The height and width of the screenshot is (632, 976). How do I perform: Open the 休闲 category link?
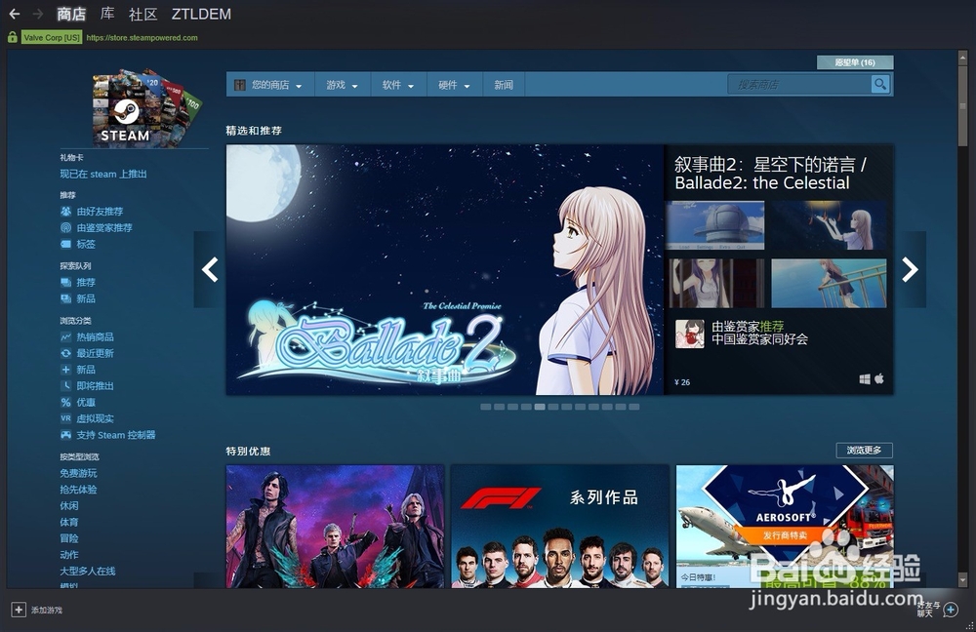pos(69,506)
